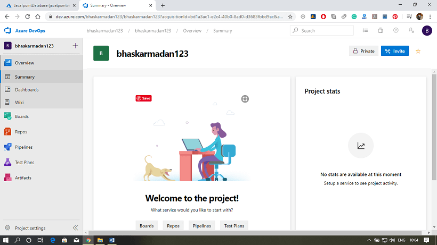Screen dimensions: 437x245
Task: Open Word from the taskbar
Action: (x=112, y=240)
